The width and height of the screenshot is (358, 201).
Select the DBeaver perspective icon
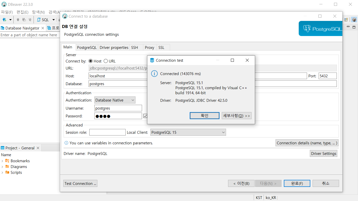pyautogui.click(x=354, y=20)
